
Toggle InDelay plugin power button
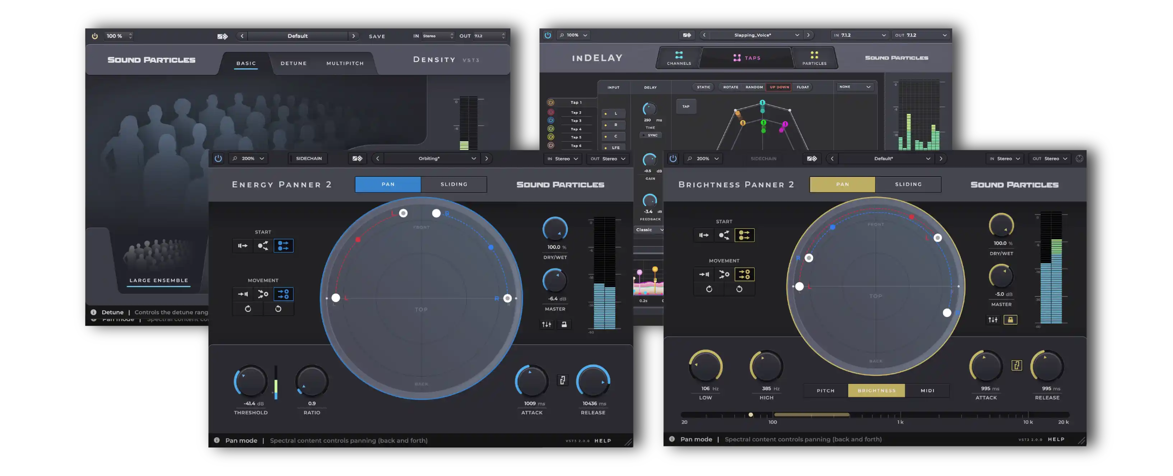(x=548, y=35)
